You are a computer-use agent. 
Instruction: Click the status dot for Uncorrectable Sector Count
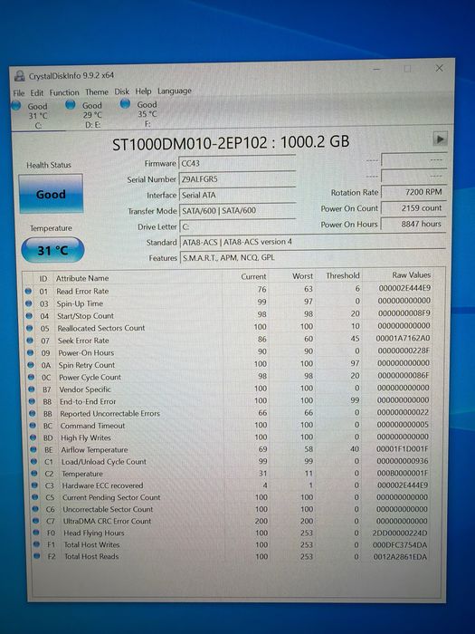click(x=35, y=509)
